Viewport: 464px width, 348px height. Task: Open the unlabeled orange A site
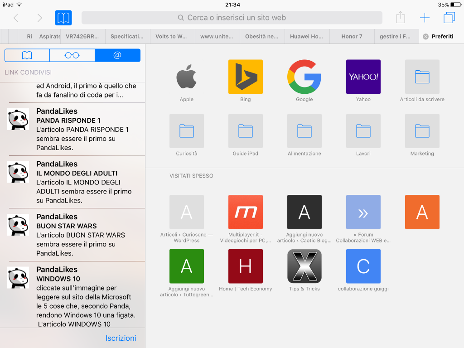pyautogui.click(x=422, y=212)
